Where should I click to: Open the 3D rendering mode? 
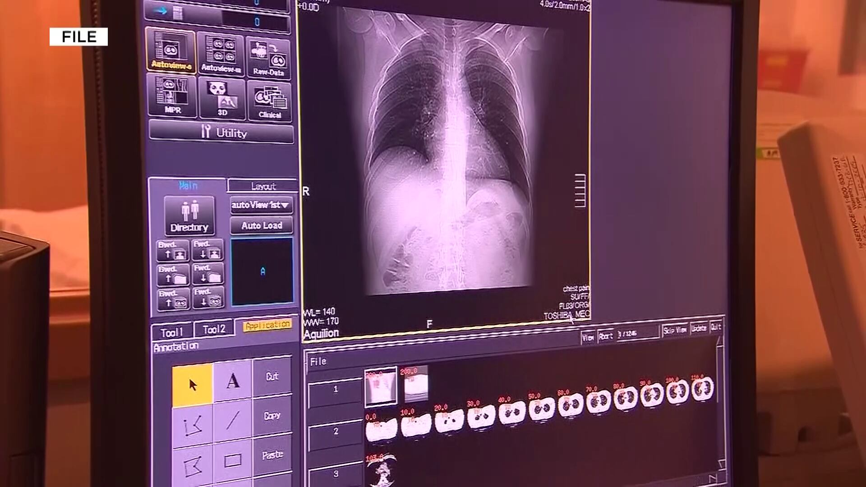point(222,97)
